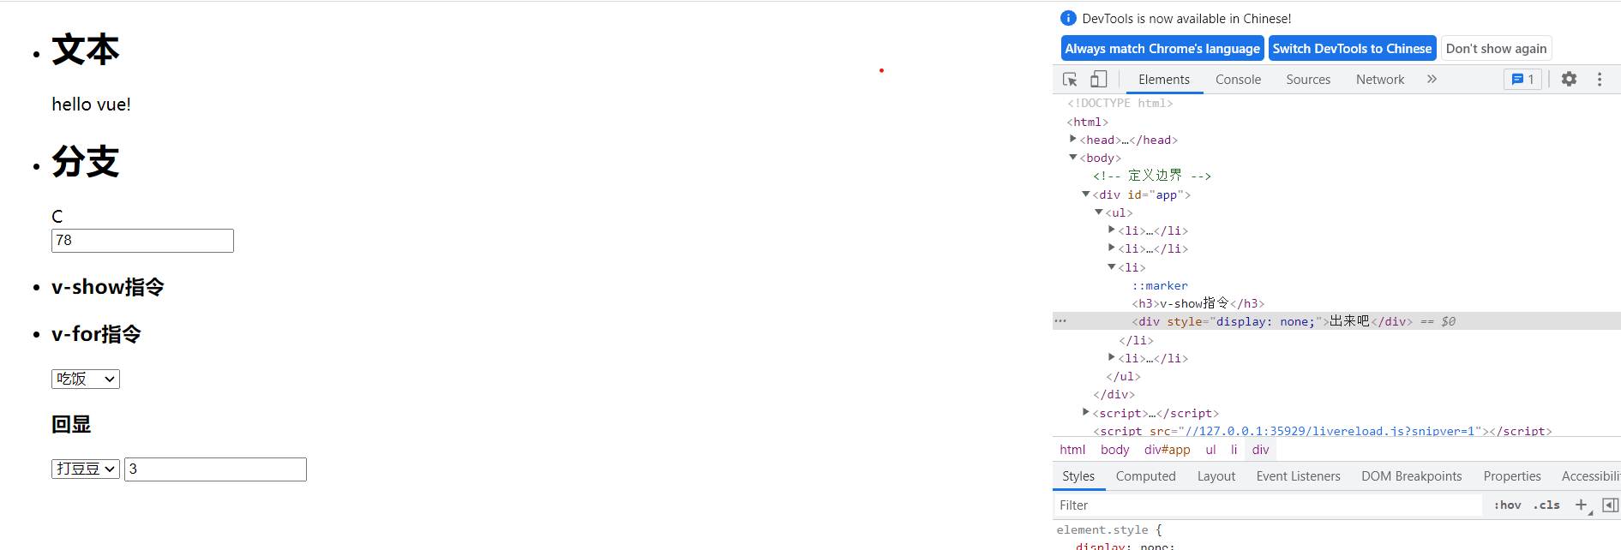
Task: Focus the input field containing 3
Action: point(215,469)
